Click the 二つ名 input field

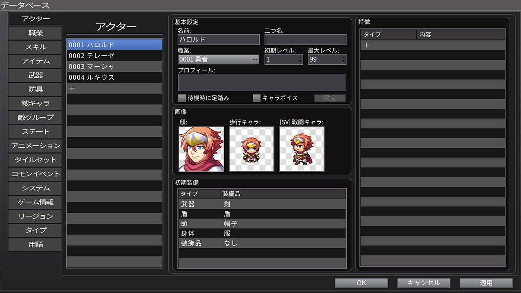click(305, 39)
